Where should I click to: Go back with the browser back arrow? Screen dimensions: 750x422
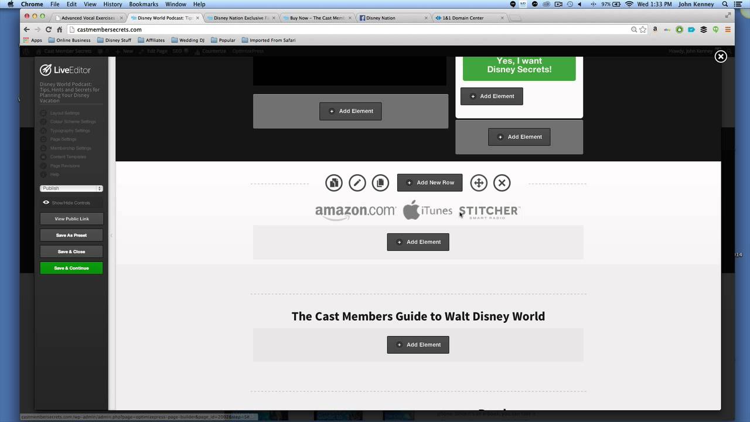pos(26,29)
